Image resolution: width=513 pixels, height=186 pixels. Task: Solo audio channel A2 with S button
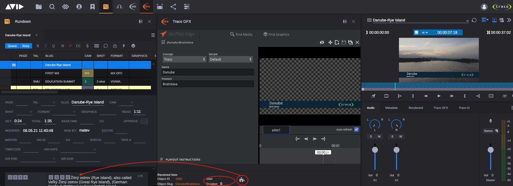(x=392, y=136)
